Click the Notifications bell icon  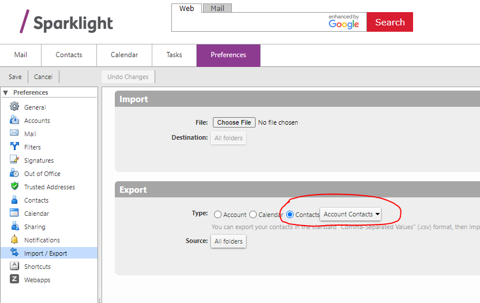pyautogui.click(x=14, y=239)
